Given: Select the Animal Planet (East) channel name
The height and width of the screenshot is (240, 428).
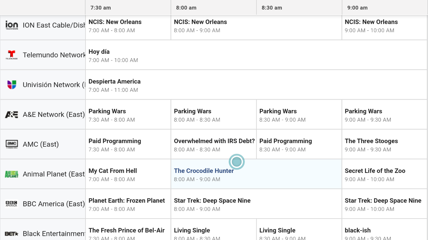Looking at the screenshot, I should click(54, 174).
